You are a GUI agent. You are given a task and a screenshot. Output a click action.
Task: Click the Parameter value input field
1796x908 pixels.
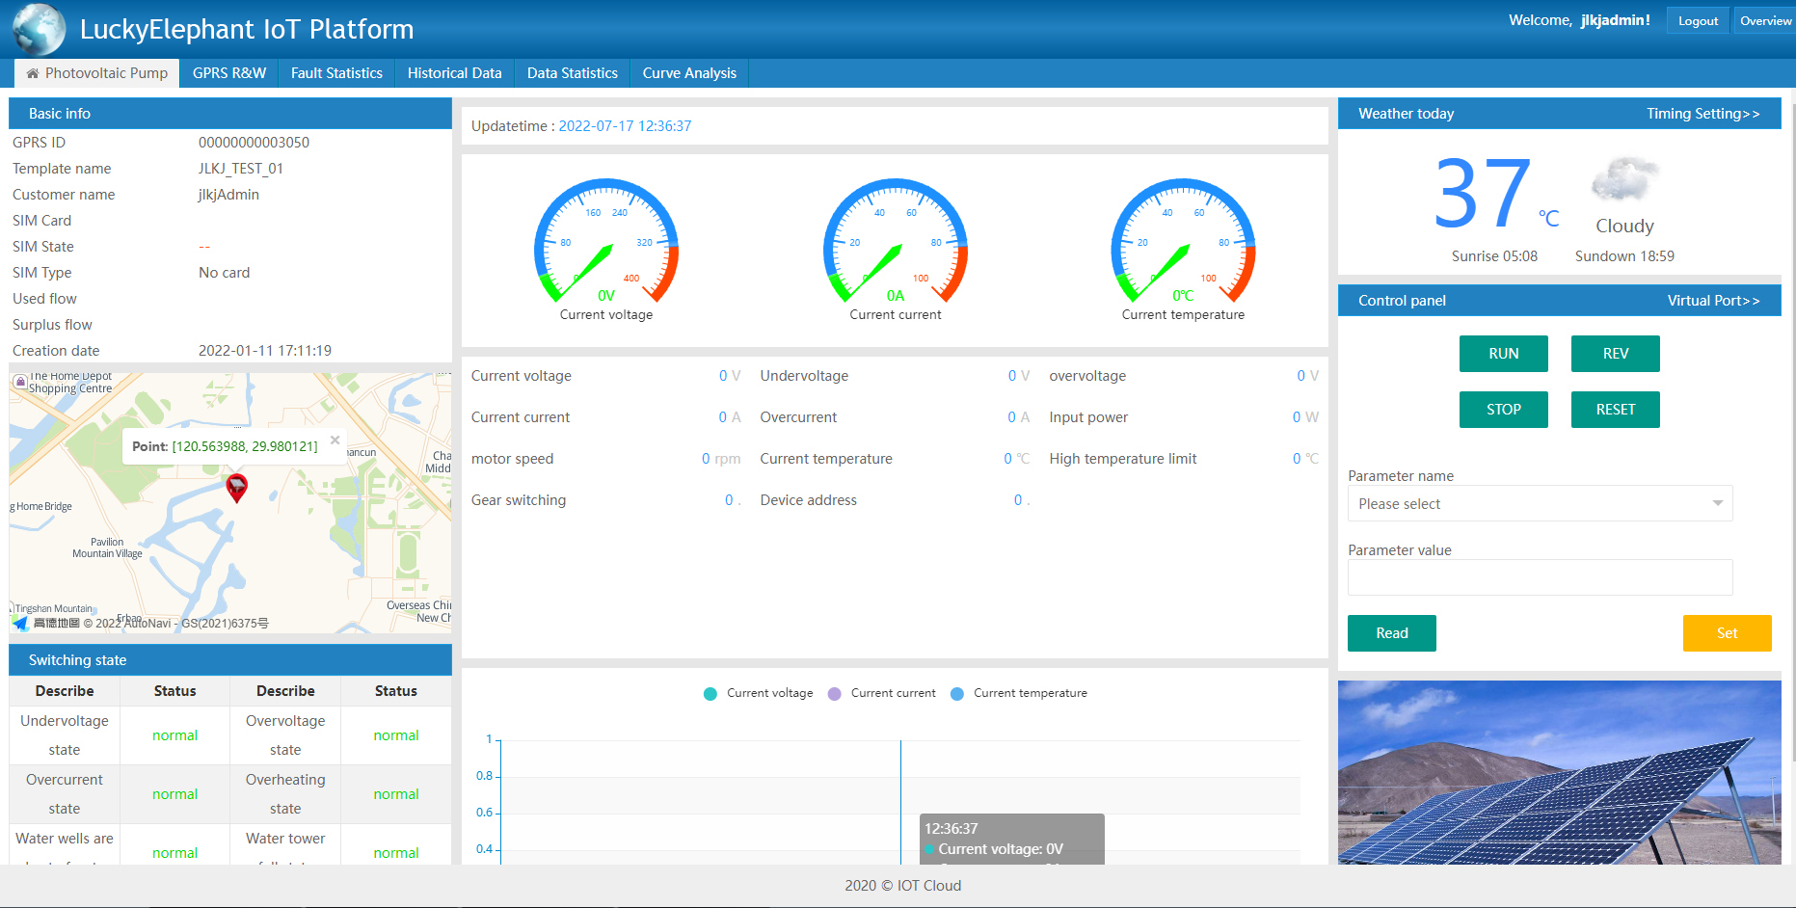coord(1540,577)
